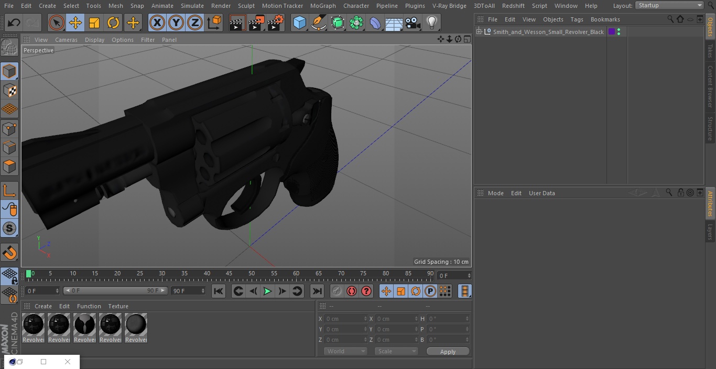This screenshot has height=369, width=716.
Task: Click Attributes manager lock icon
Action: click(x=680, y=193)
